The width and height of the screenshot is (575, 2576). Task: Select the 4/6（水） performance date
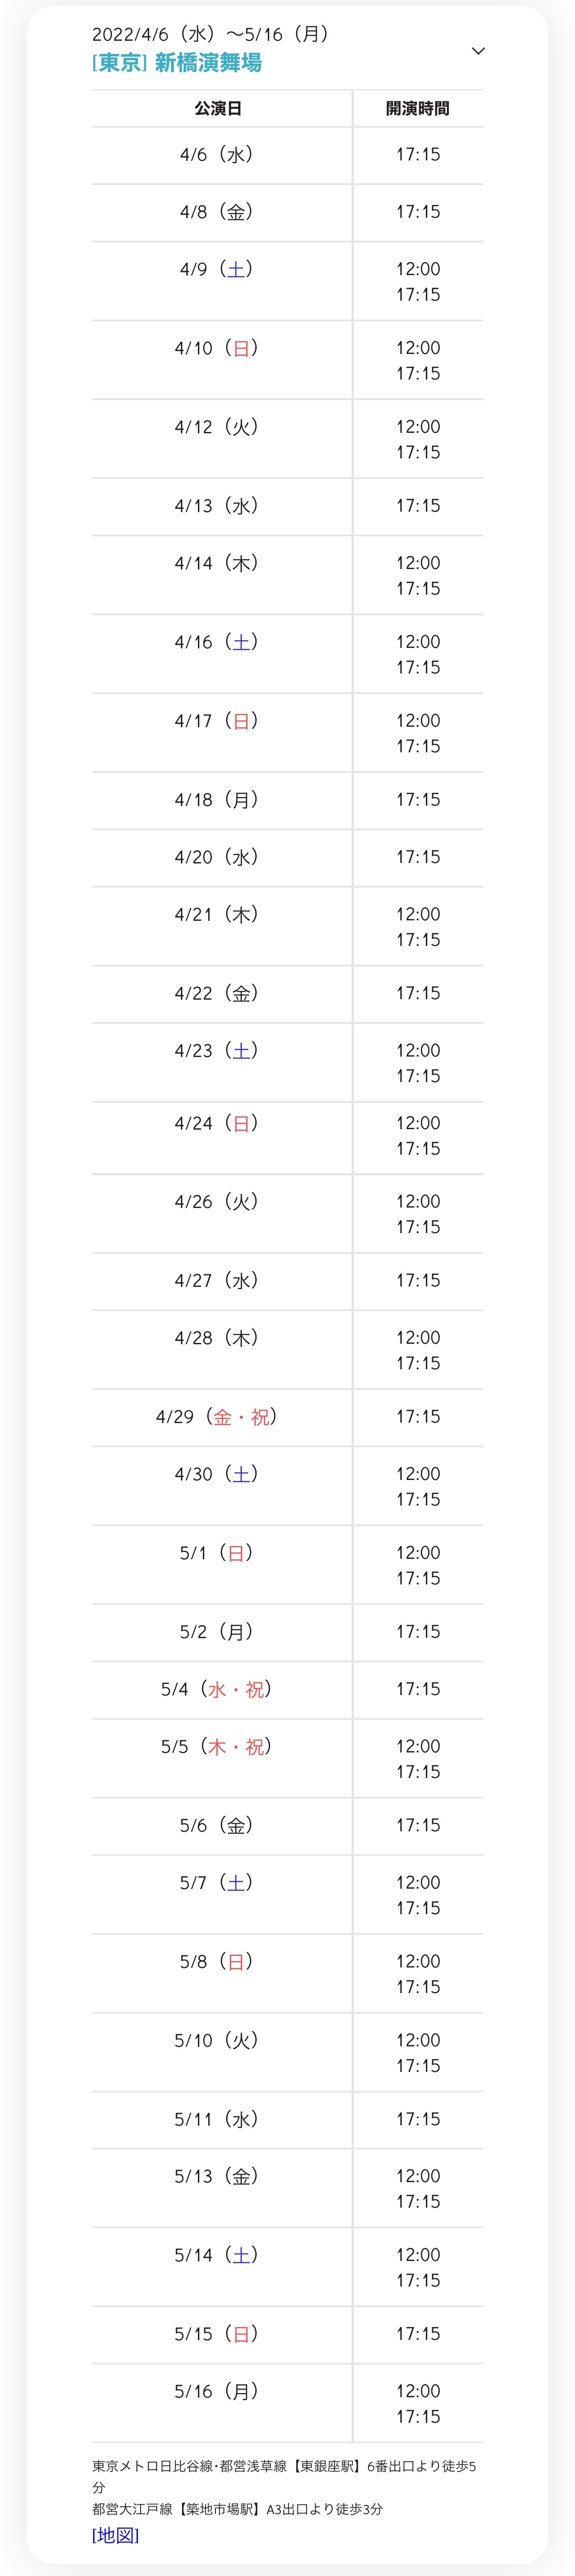[x=217, y=155]
